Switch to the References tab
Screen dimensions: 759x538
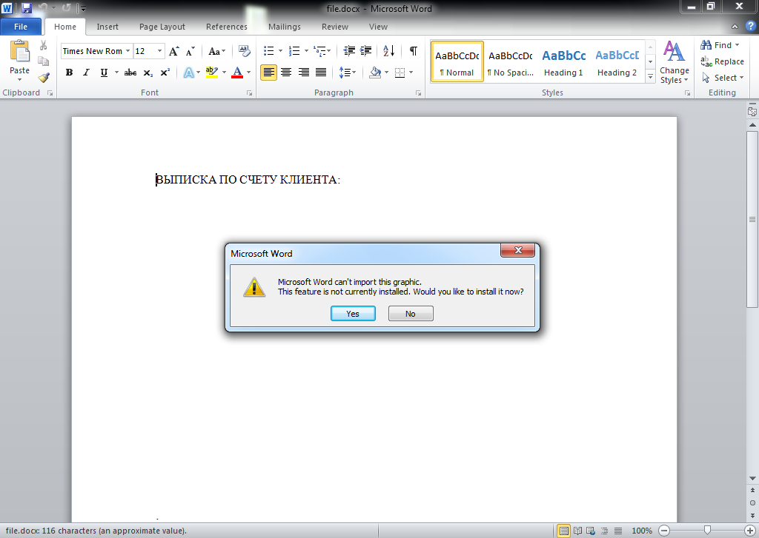pyautogui.click(x=227, y=27)
